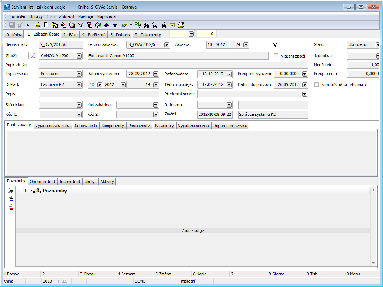Click the delete note icon with red minus

click(x=10, y=207)
